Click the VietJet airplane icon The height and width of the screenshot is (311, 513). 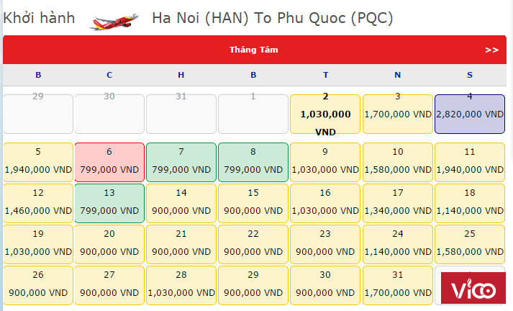coord(114,22)
